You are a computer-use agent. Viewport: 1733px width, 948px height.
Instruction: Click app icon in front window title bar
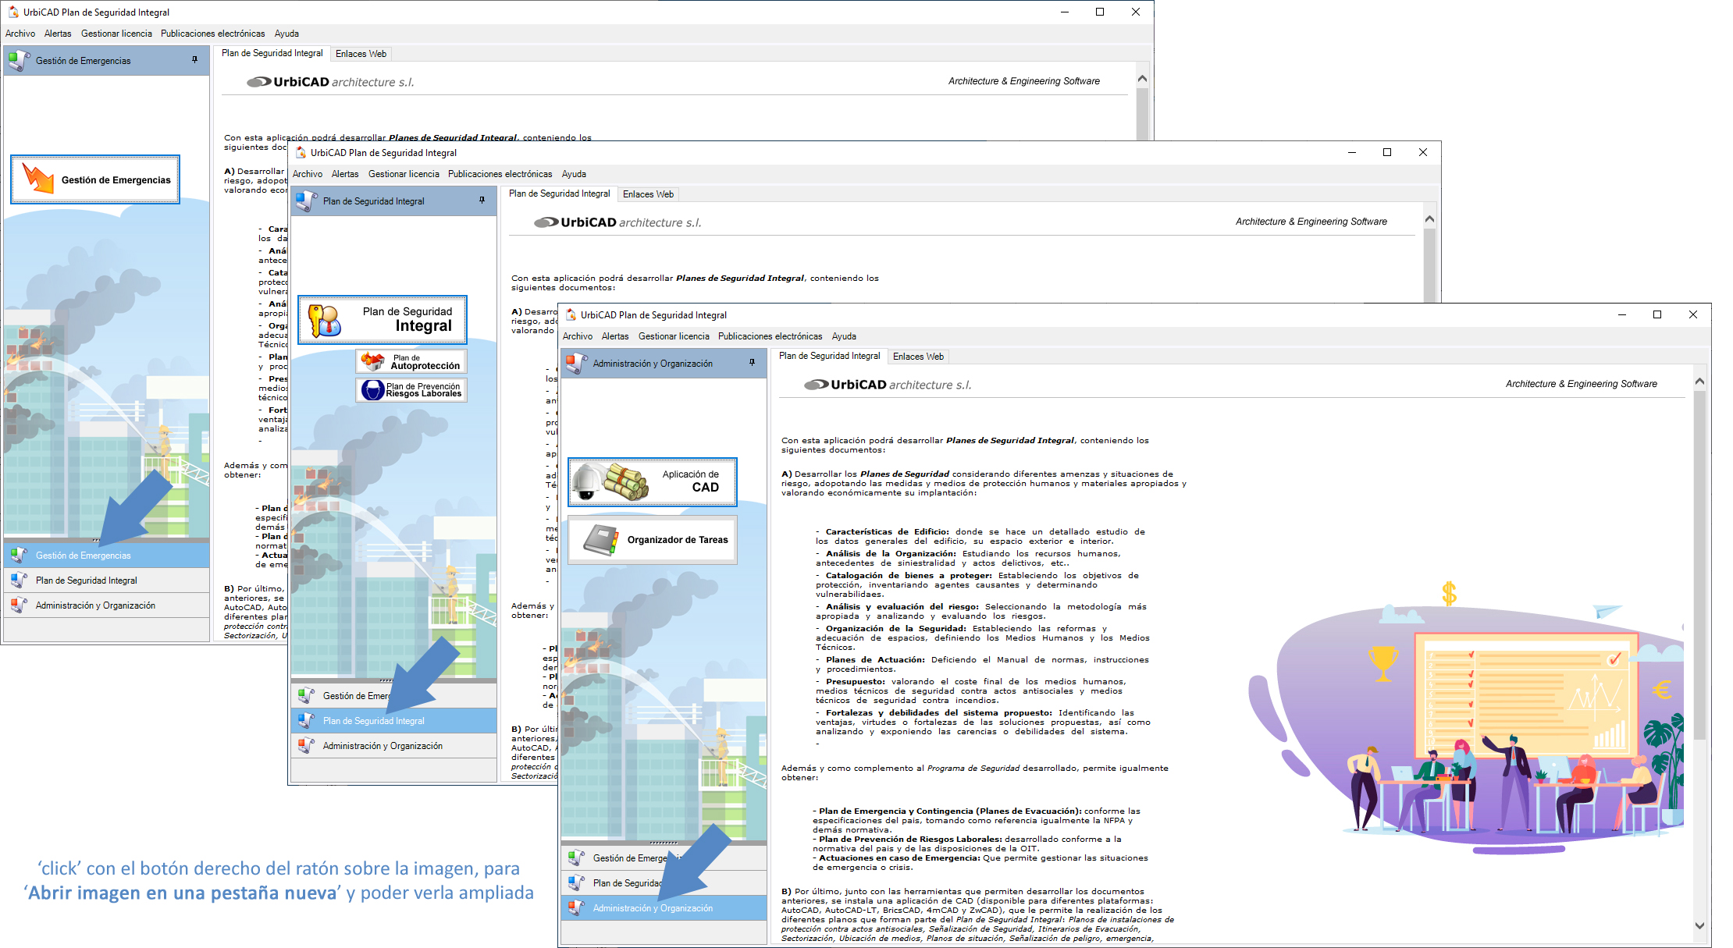571,315
